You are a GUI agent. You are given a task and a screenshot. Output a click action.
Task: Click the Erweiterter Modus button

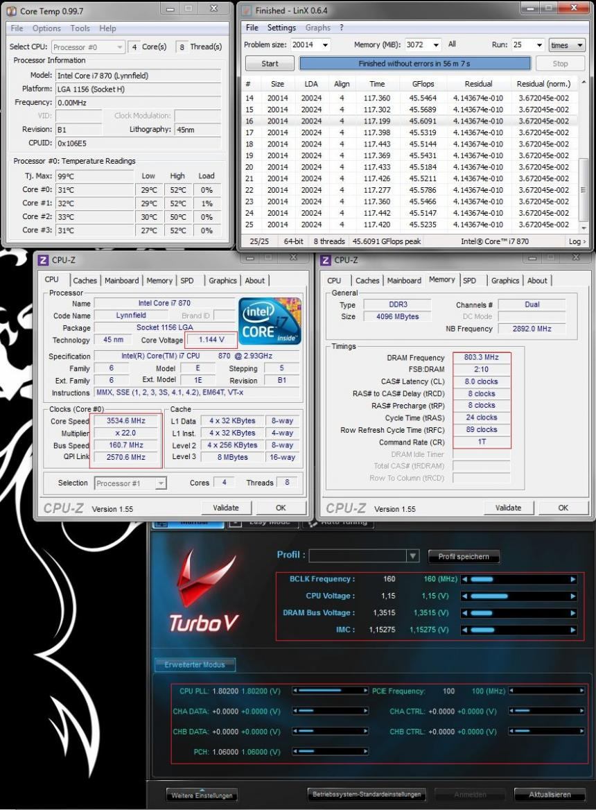[195, 665]
